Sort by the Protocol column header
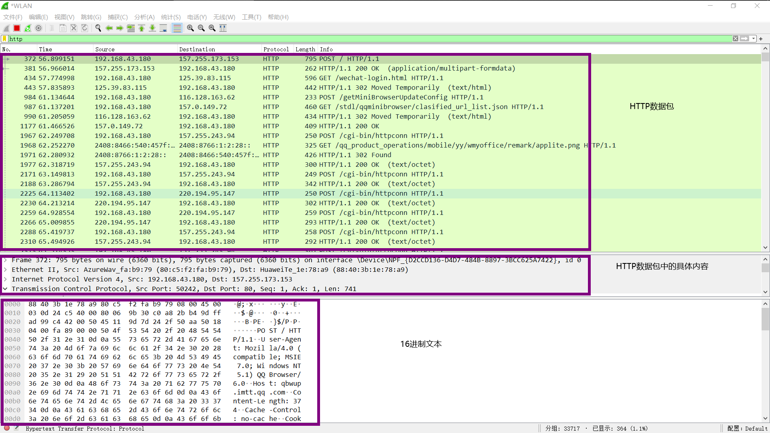 coord(278,49)
